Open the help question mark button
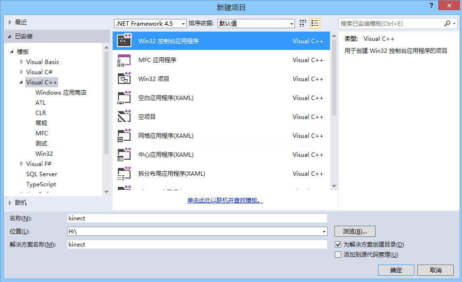 tap(431, 6)
